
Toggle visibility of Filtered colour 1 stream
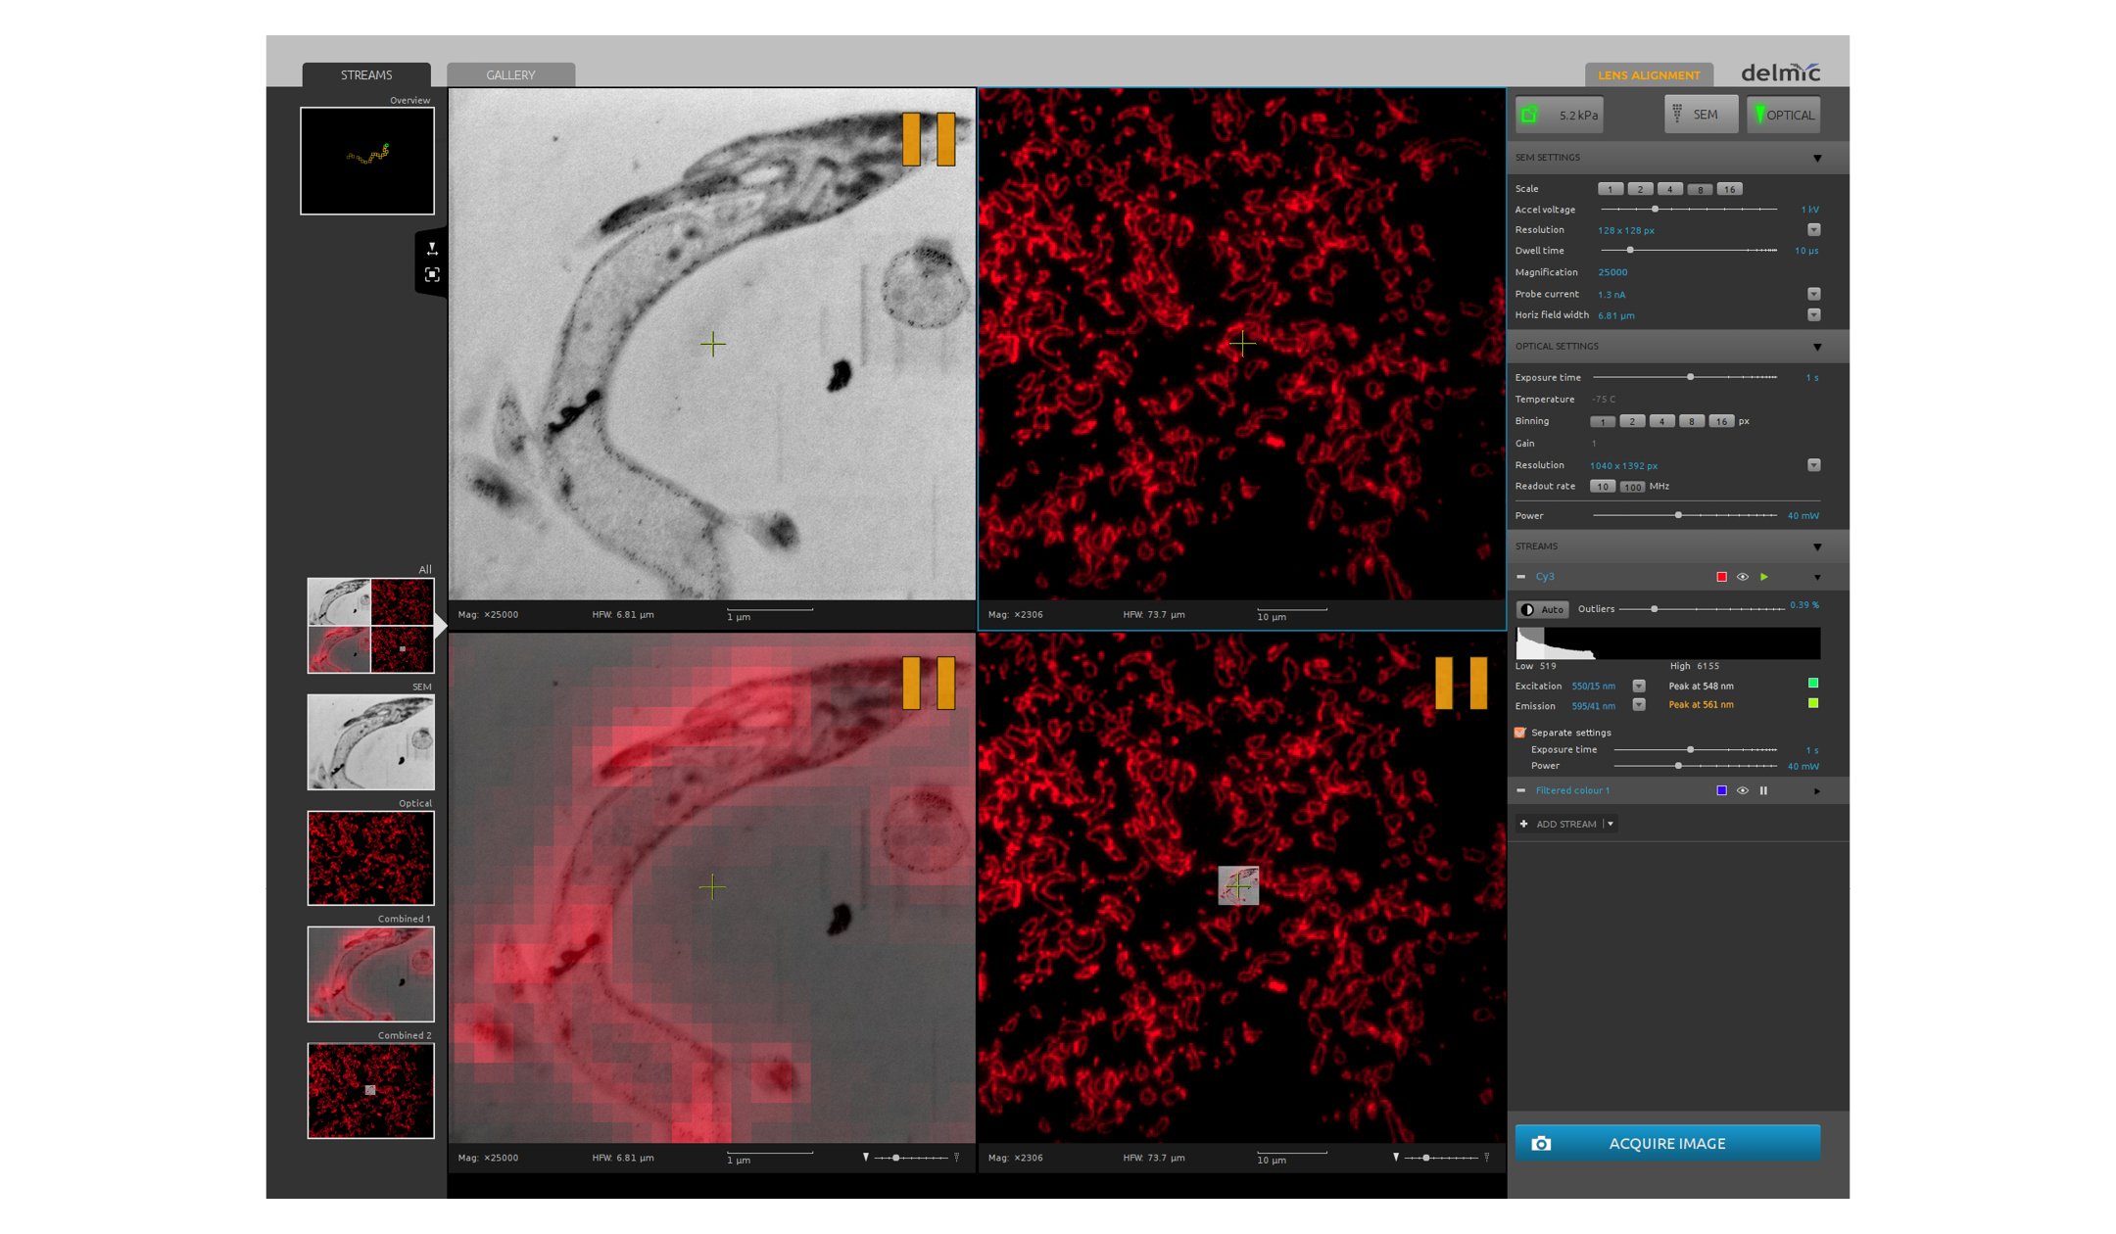tap(1743, 790)
